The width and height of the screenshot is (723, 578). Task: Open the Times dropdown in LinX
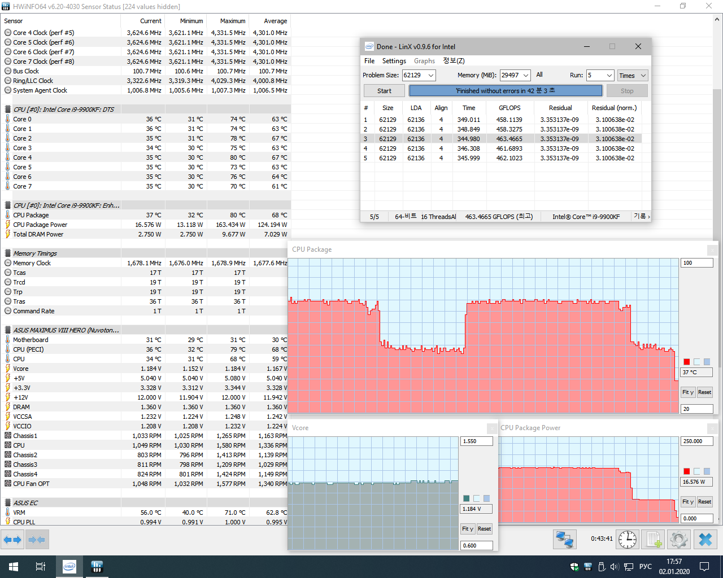tap(632, 75)
